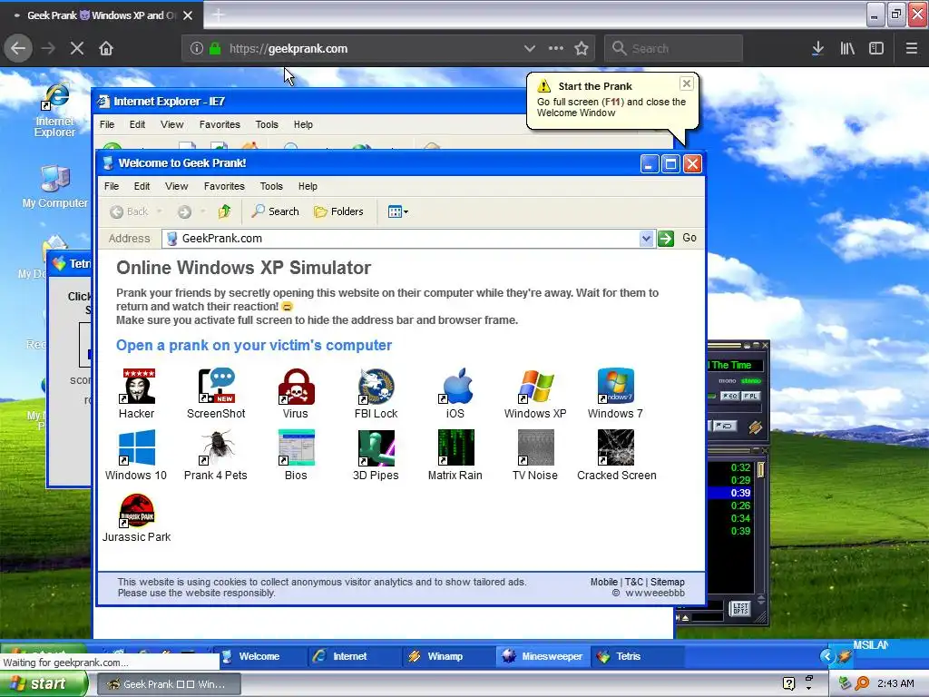The height and width of the screenshot is (697, 929).
Task: Open Favorites menu in Internet Explorer IE7 window
Action: [x=220, y=124]
